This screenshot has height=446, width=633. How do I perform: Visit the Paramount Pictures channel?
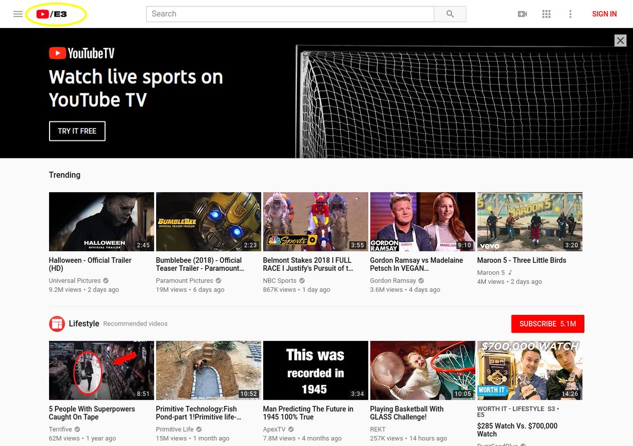(x=185, y=281)
